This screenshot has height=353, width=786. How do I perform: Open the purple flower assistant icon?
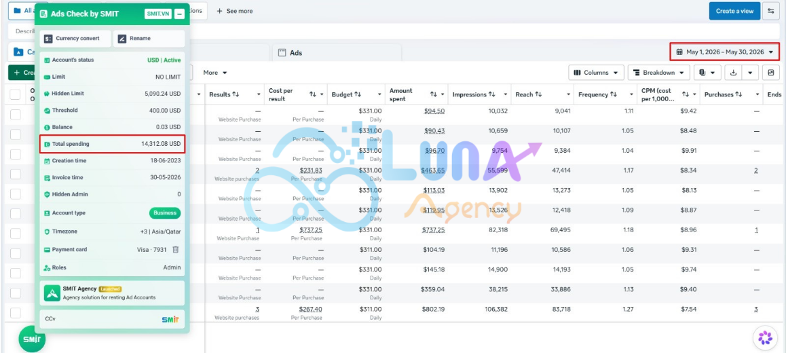pos(765,338)
